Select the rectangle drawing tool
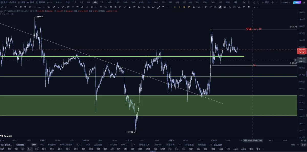307x152 pixels. pyautogui.click(x=16, y=7)
